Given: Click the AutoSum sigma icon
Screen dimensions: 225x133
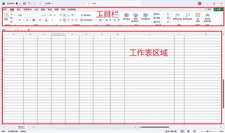Looking at the screenshot, I should coord(168,14).
